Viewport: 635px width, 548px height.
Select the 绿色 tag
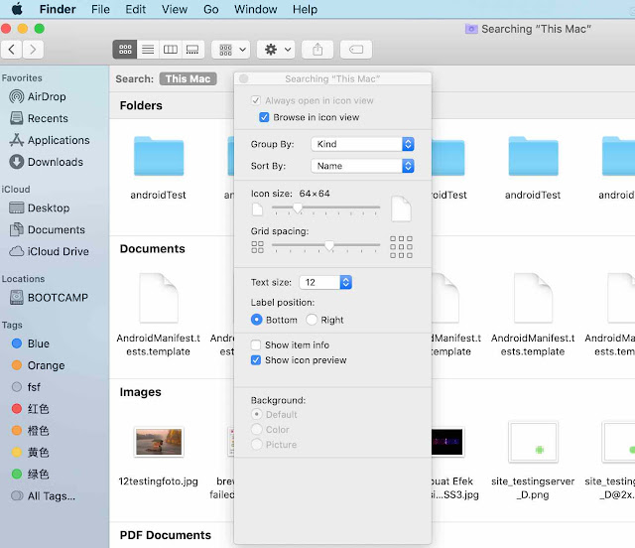[x=31, y=474]
